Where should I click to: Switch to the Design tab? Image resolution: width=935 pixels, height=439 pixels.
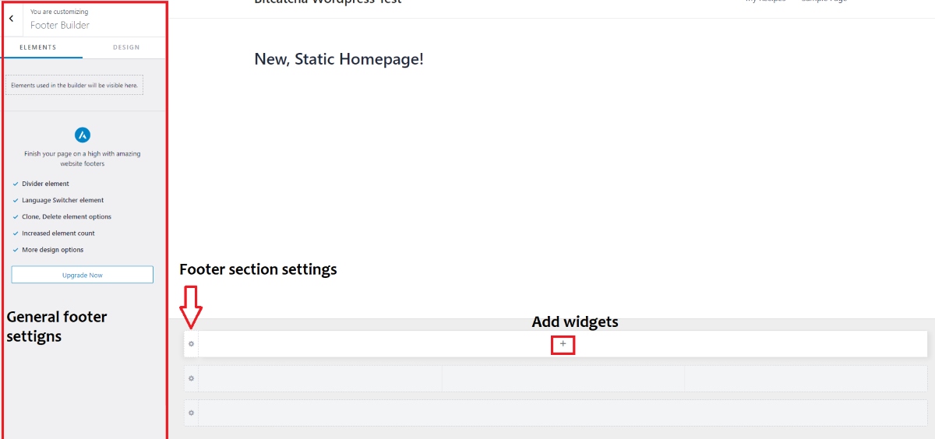[x=126, y=47]
